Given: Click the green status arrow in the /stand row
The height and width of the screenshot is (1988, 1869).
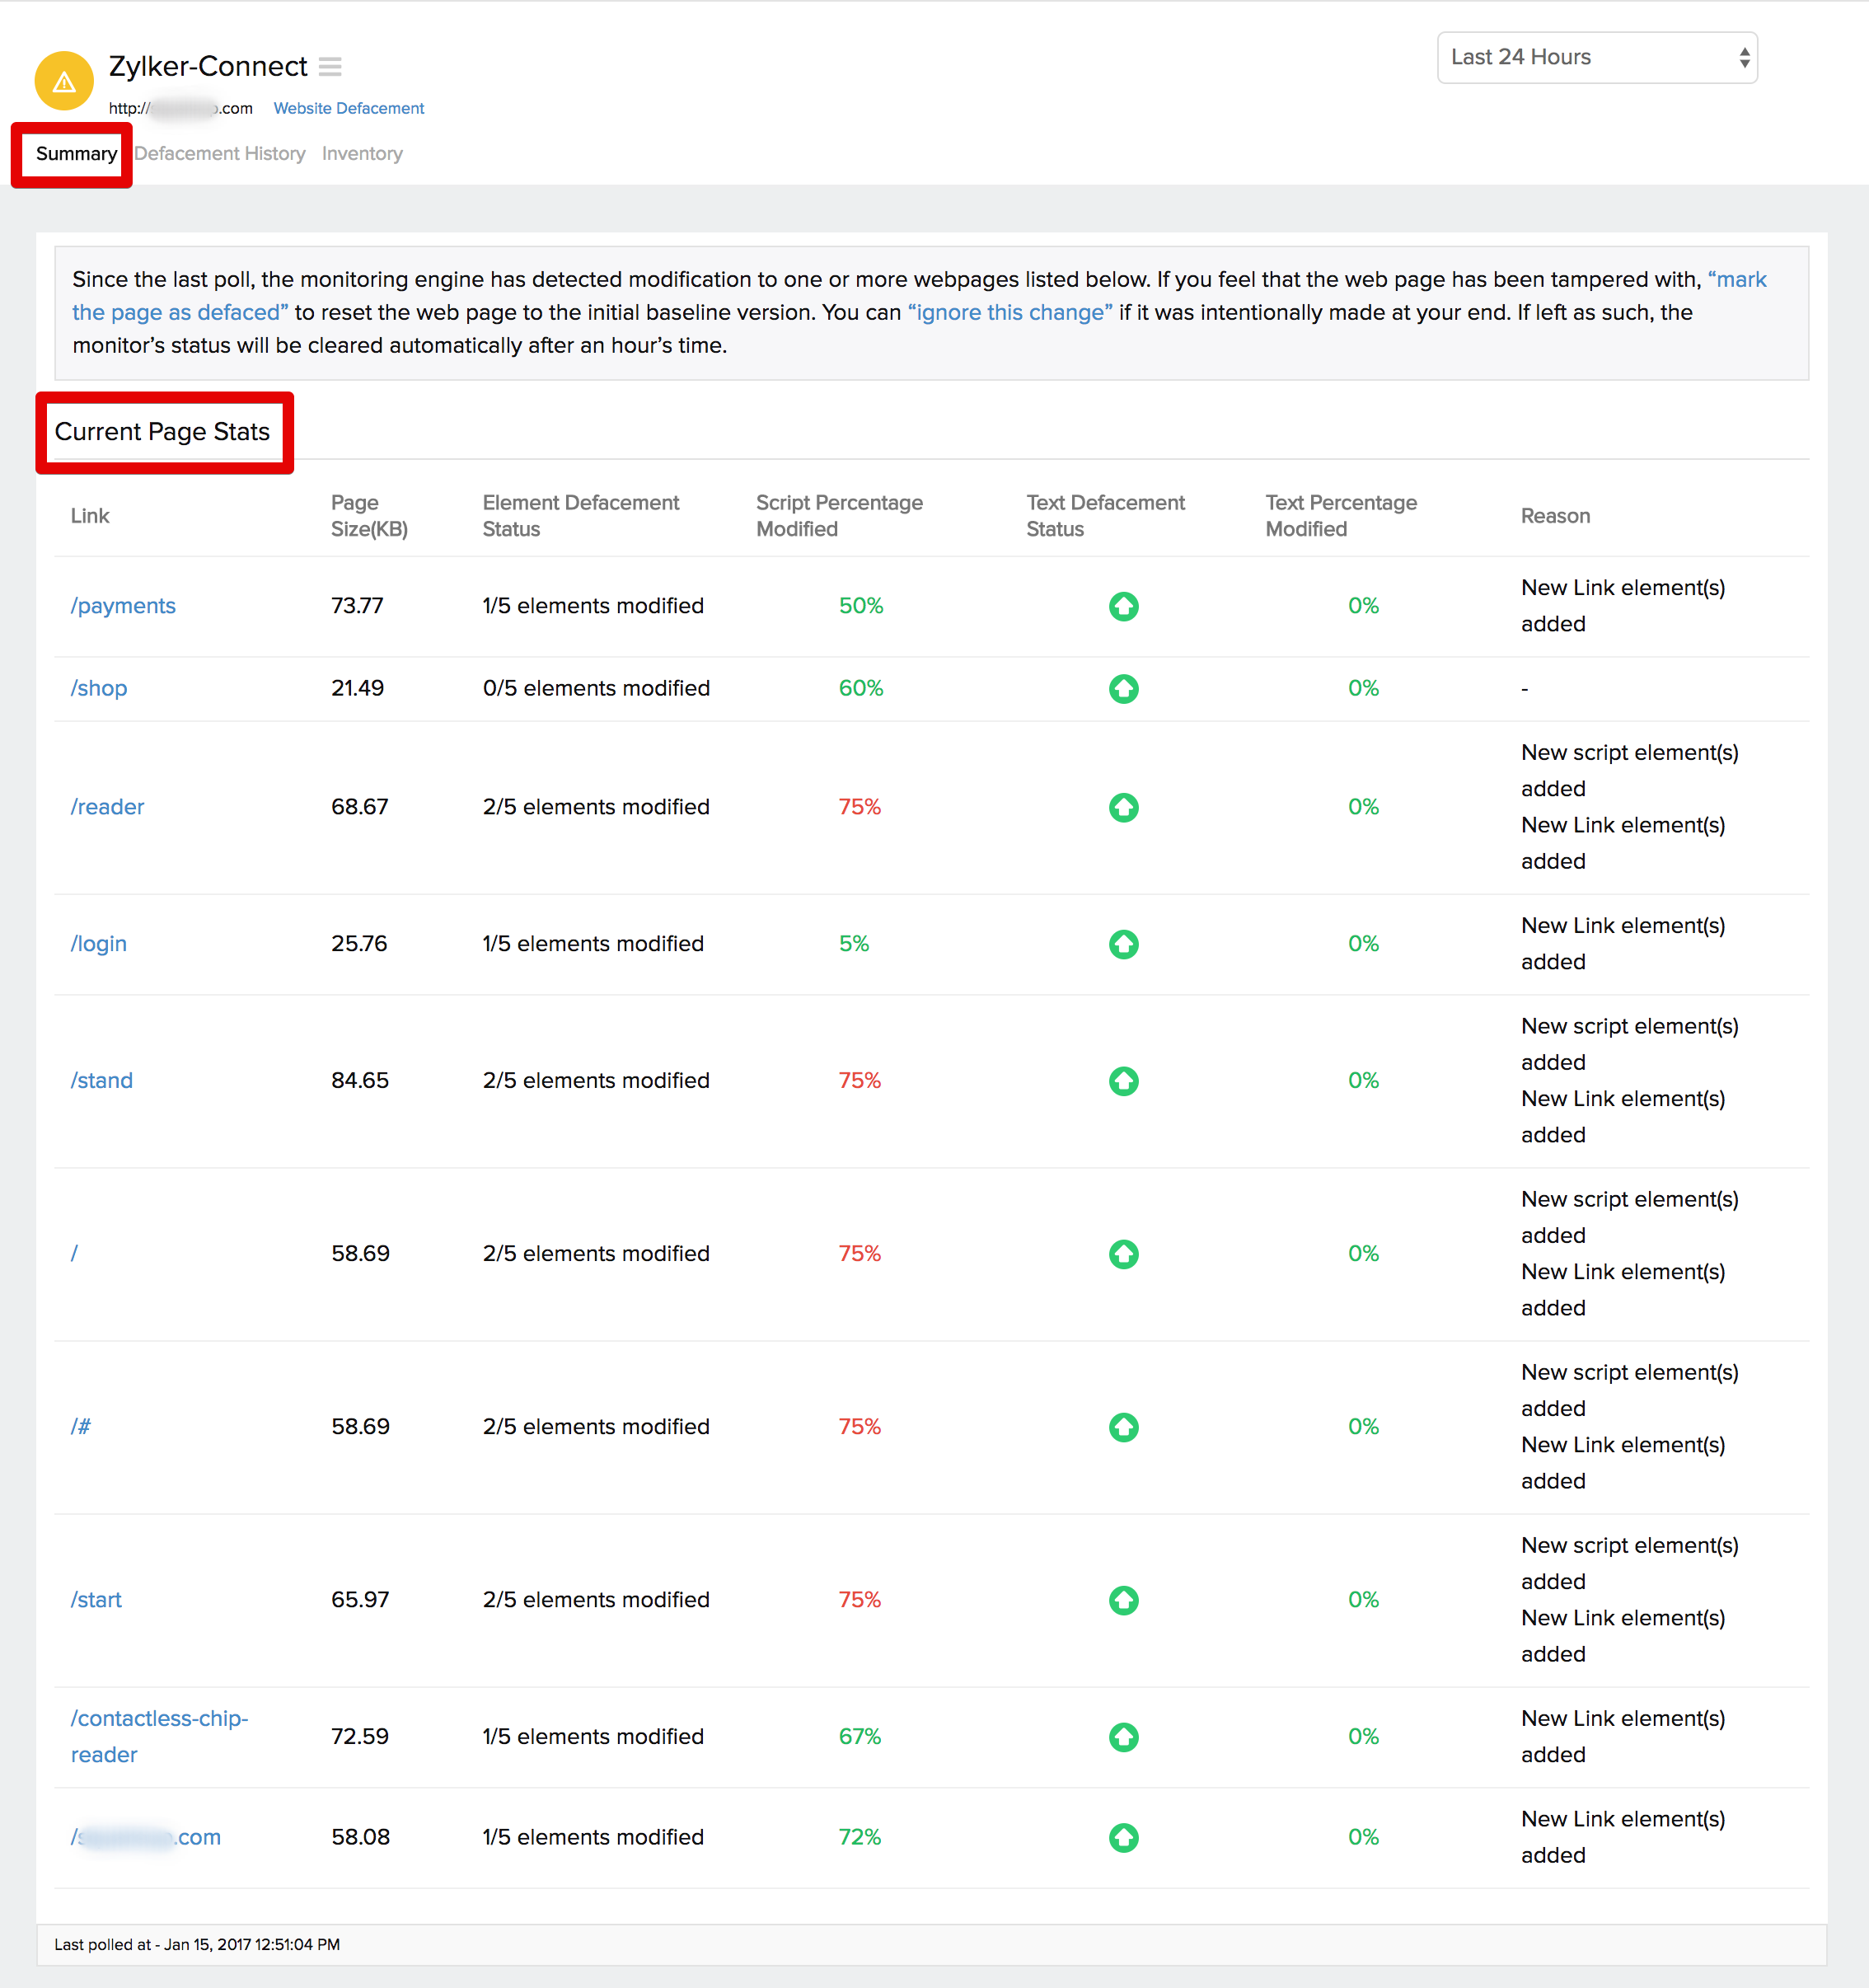Looking at the screenshot, I should [x=1123, y=1080].
